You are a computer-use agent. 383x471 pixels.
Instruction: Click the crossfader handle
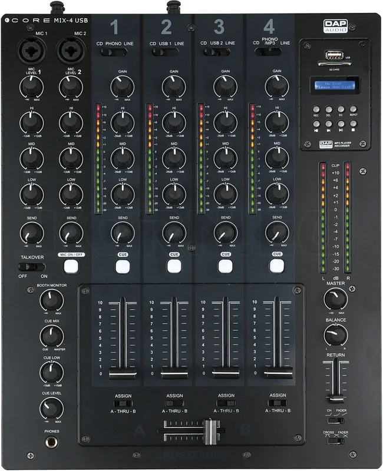[x=211, y=432]
